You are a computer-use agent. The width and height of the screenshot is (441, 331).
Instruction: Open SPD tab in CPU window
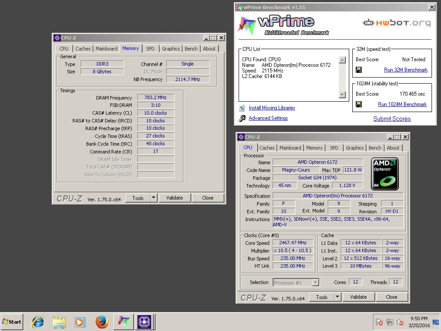click(334, 148)
